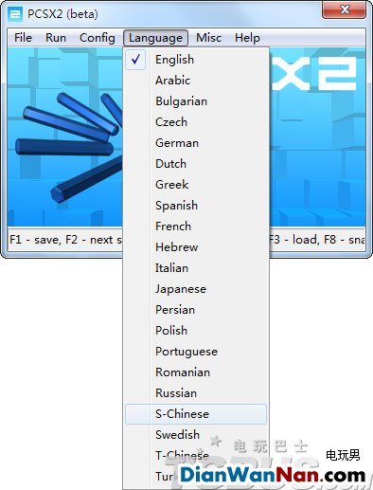Close the open Language menu
The width and height of the screenshot is (373, 490).
[x=155, y=38]
